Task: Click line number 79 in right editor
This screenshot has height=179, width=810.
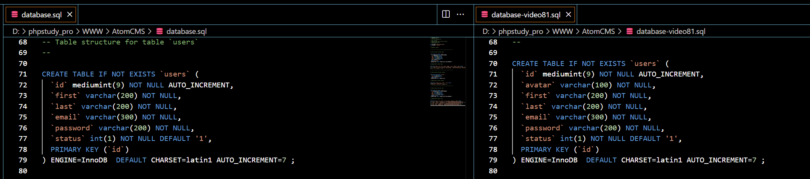Action: (x=493, y=160)
